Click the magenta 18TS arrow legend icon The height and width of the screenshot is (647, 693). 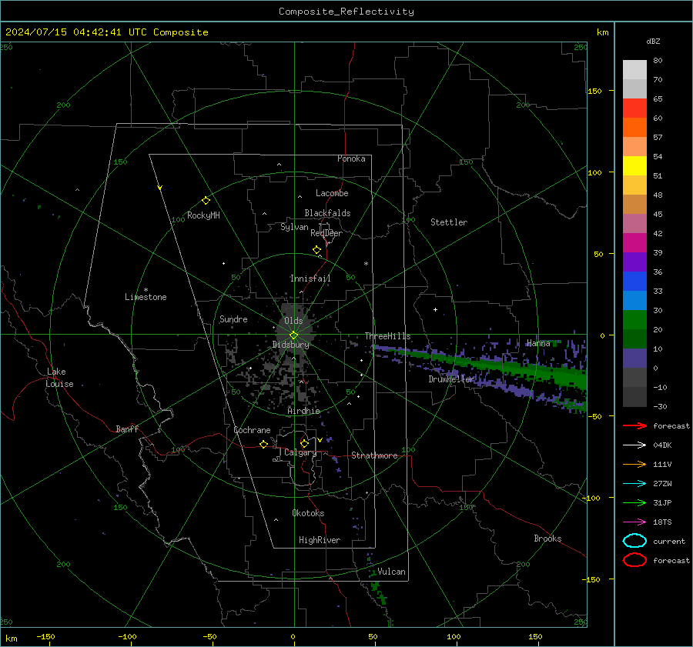coord(634,522)
